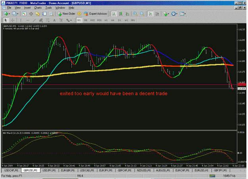
Task: Click the connection bars status icon
Action: 212,176
